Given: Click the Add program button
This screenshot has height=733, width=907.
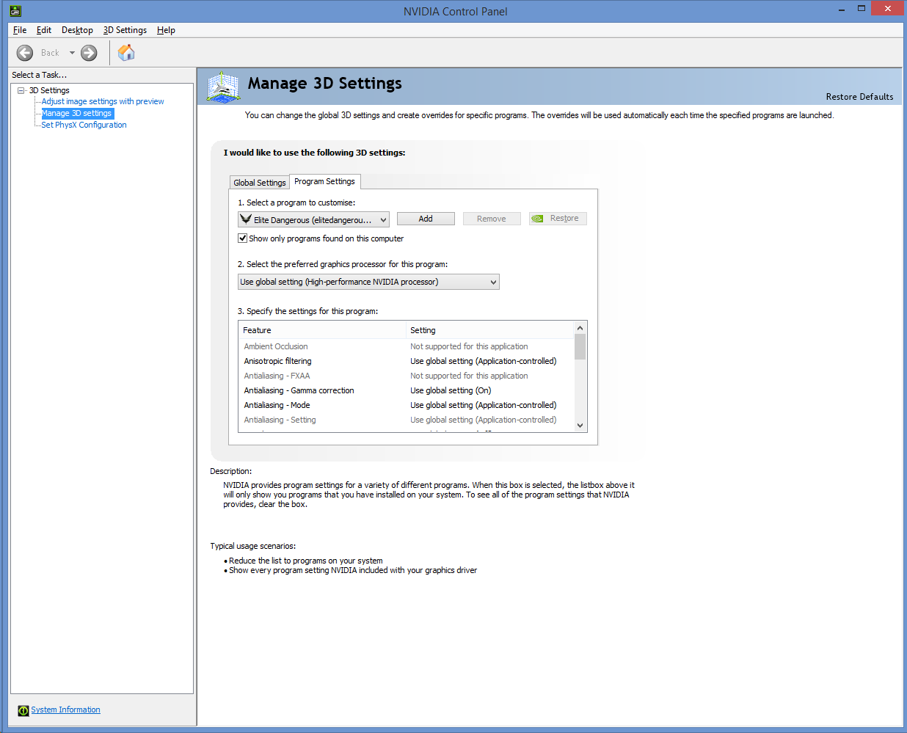Looking at the screenshot, I should point(426,219).
